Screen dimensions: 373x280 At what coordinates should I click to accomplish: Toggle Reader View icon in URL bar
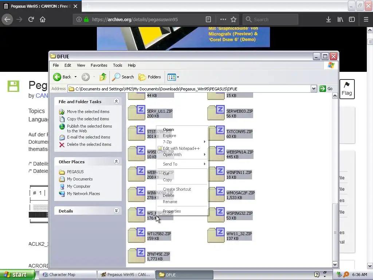pos(208,19)
